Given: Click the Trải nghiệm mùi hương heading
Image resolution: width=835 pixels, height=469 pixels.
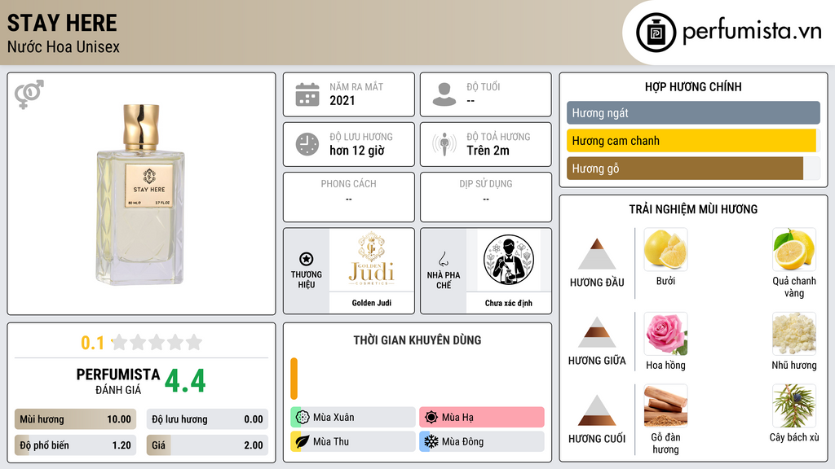Looking at the screenshot, I should pyautogui.click(x=693, y=209).
